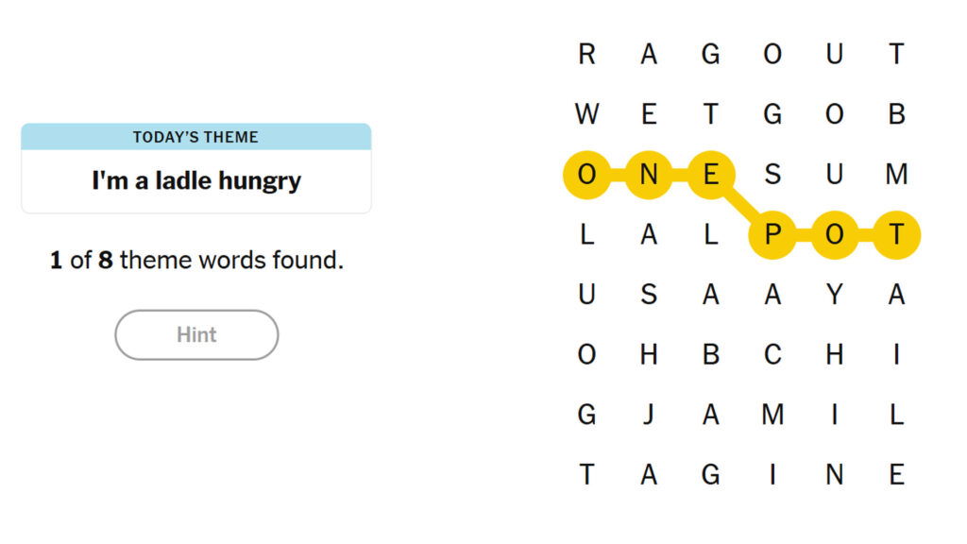967x544 pixels.
Task: Click the letter H below the letter Y
Action: click(x=834, y=354)
